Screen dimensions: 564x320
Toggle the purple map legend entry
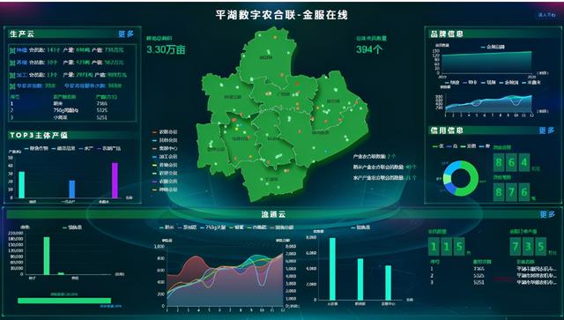pyautogui.click(x=165, y=182)
